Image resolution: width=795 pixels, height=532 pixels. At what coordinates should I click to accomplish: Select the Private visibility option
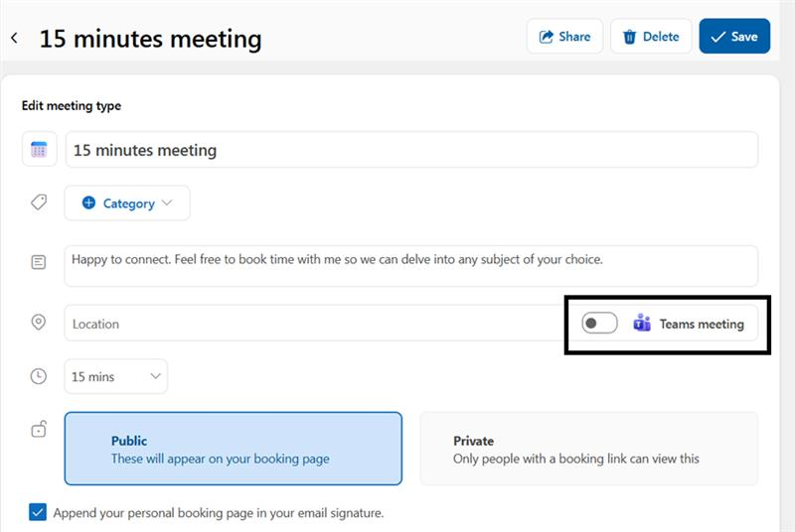[589, 449]
